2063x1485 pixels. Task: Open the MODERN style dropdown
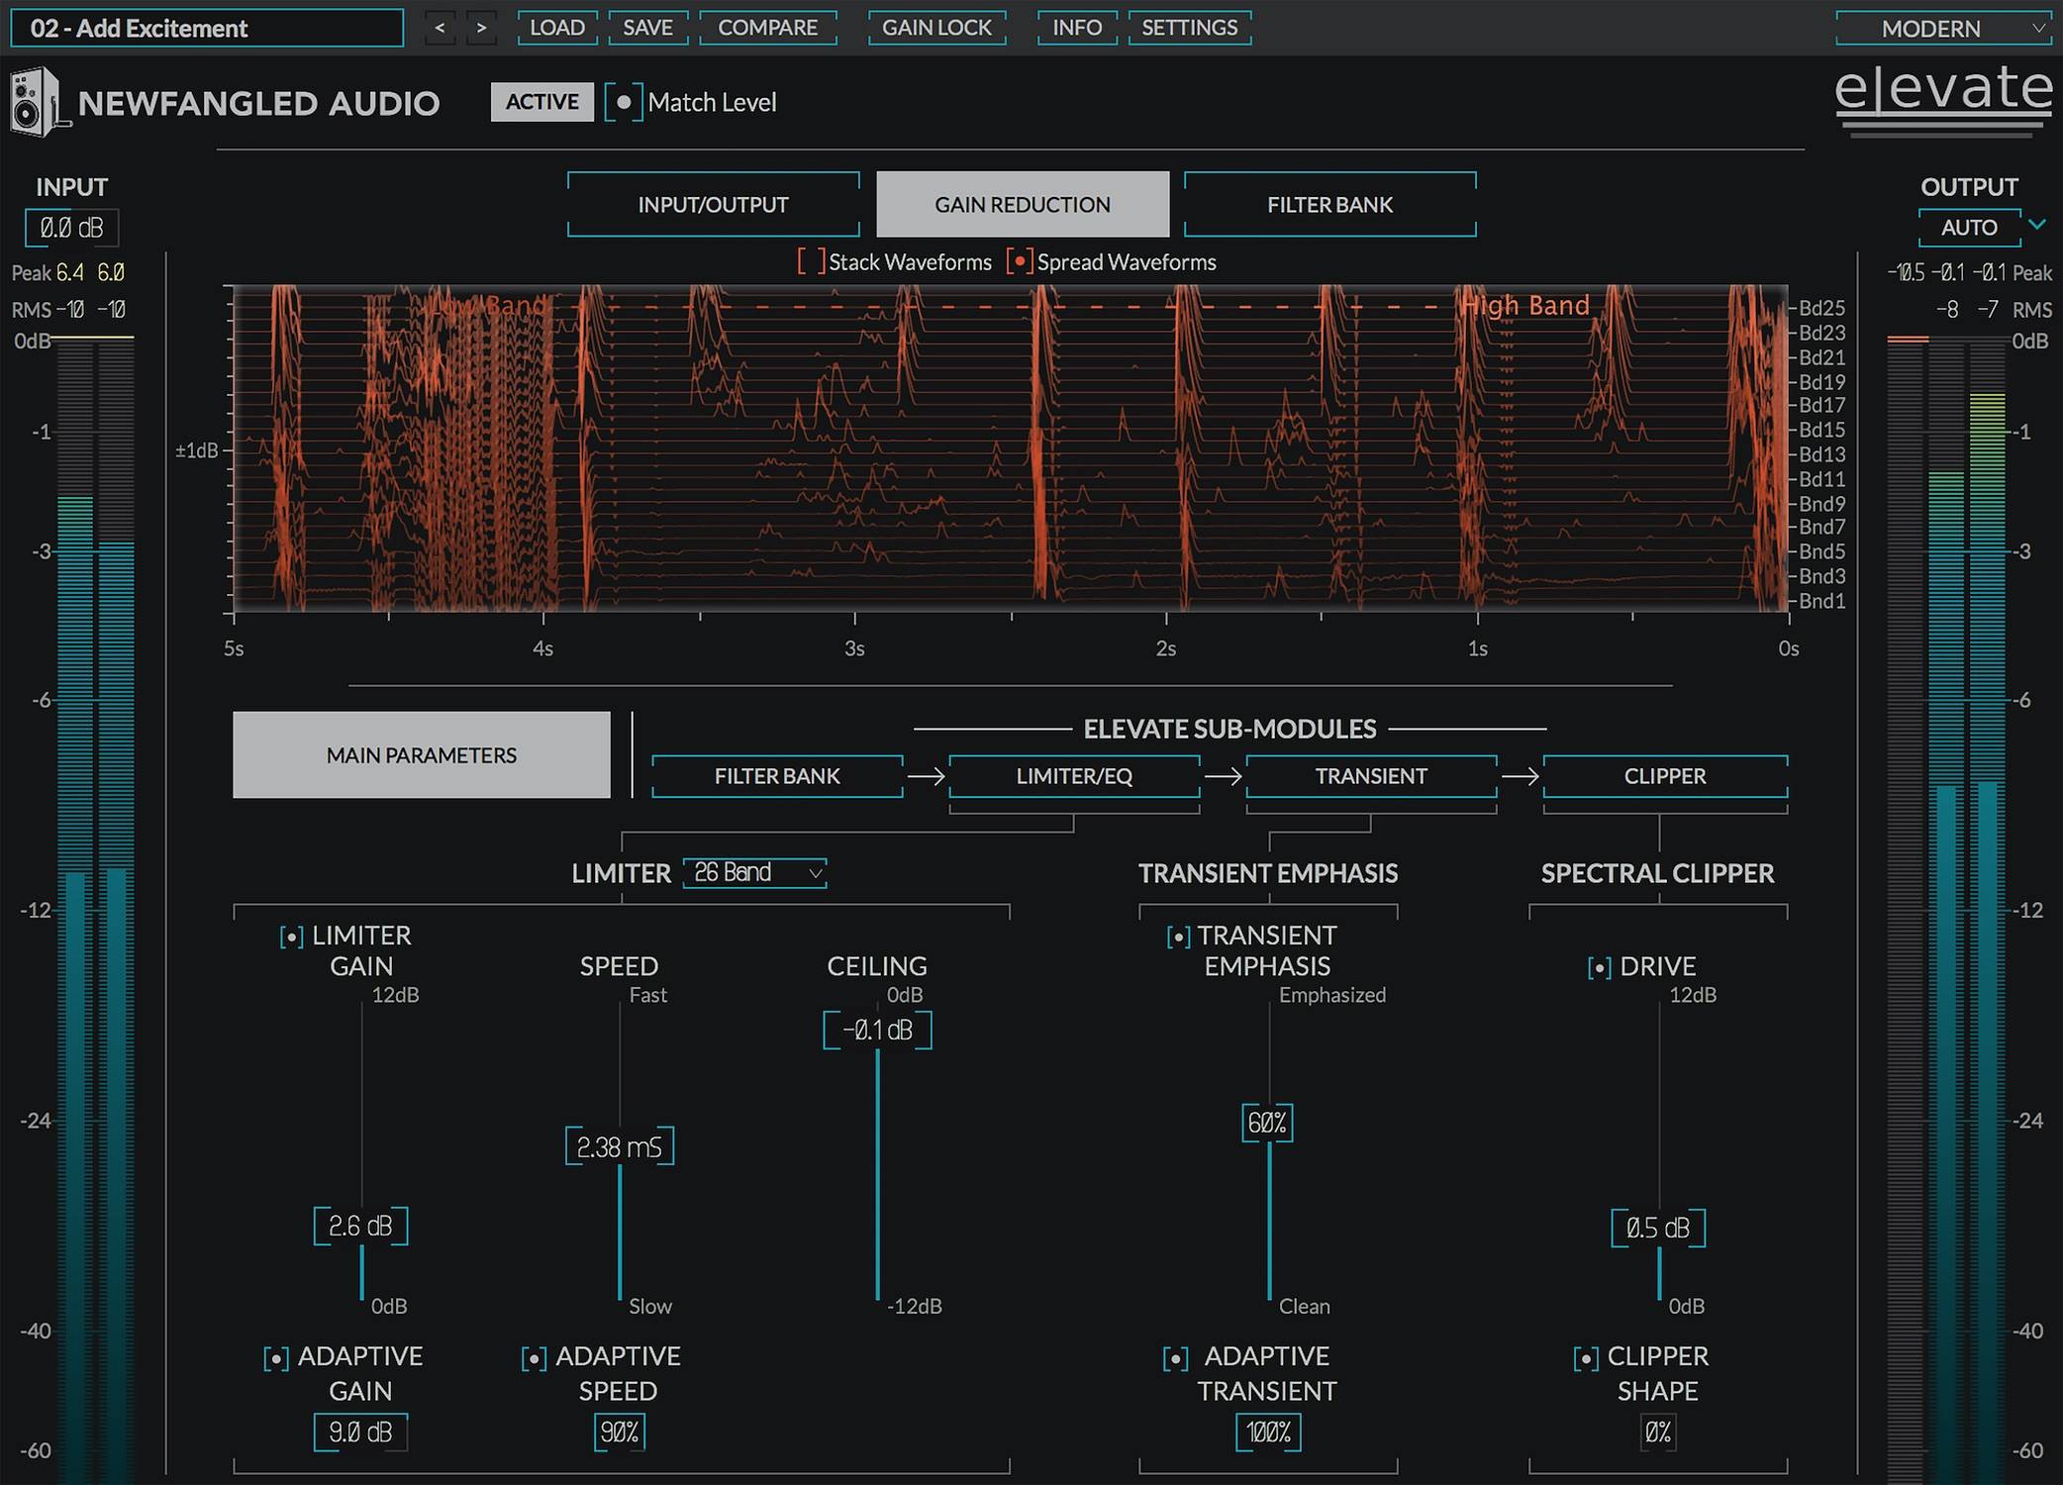point(1944,28)
